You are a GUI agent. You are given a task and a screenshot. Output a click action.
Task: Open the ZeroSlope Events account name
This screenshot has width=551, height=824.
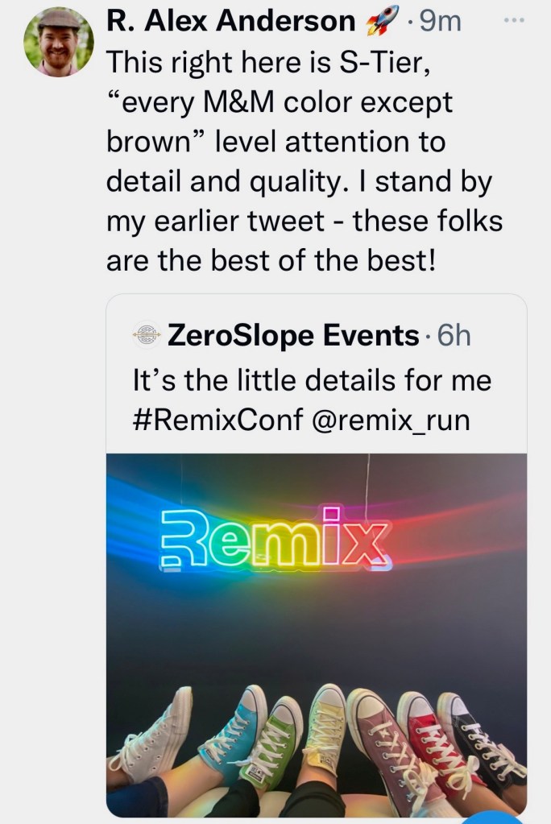tap(293, 335)
